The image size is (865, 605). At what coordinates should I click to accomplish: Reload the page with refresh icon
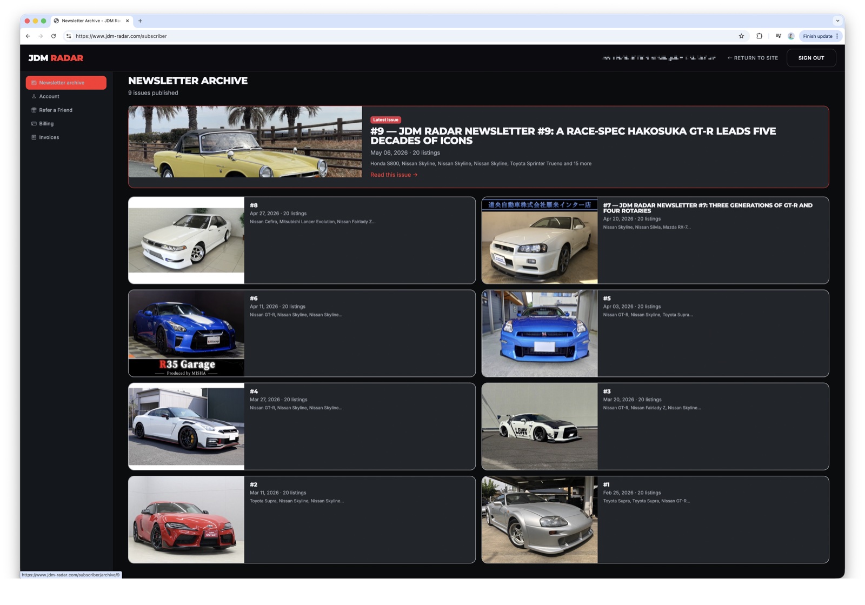[54, 36]
